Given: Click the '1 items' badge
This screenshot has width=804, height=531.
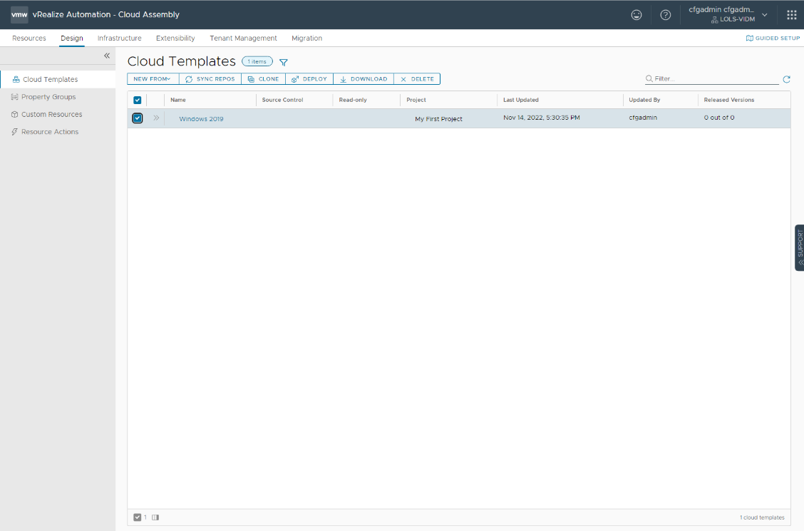Looking at the screenshot, I should tap(257, 61).
